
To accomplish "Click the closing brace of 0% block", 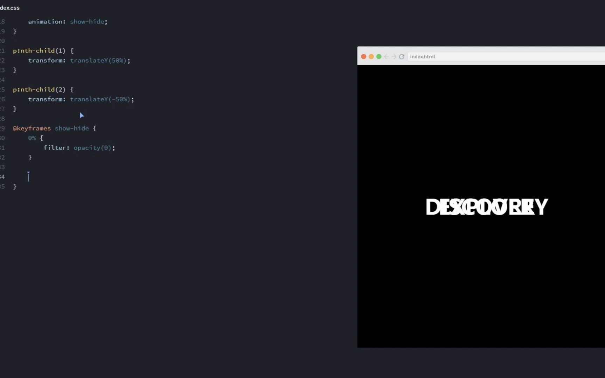I will 30,157.
